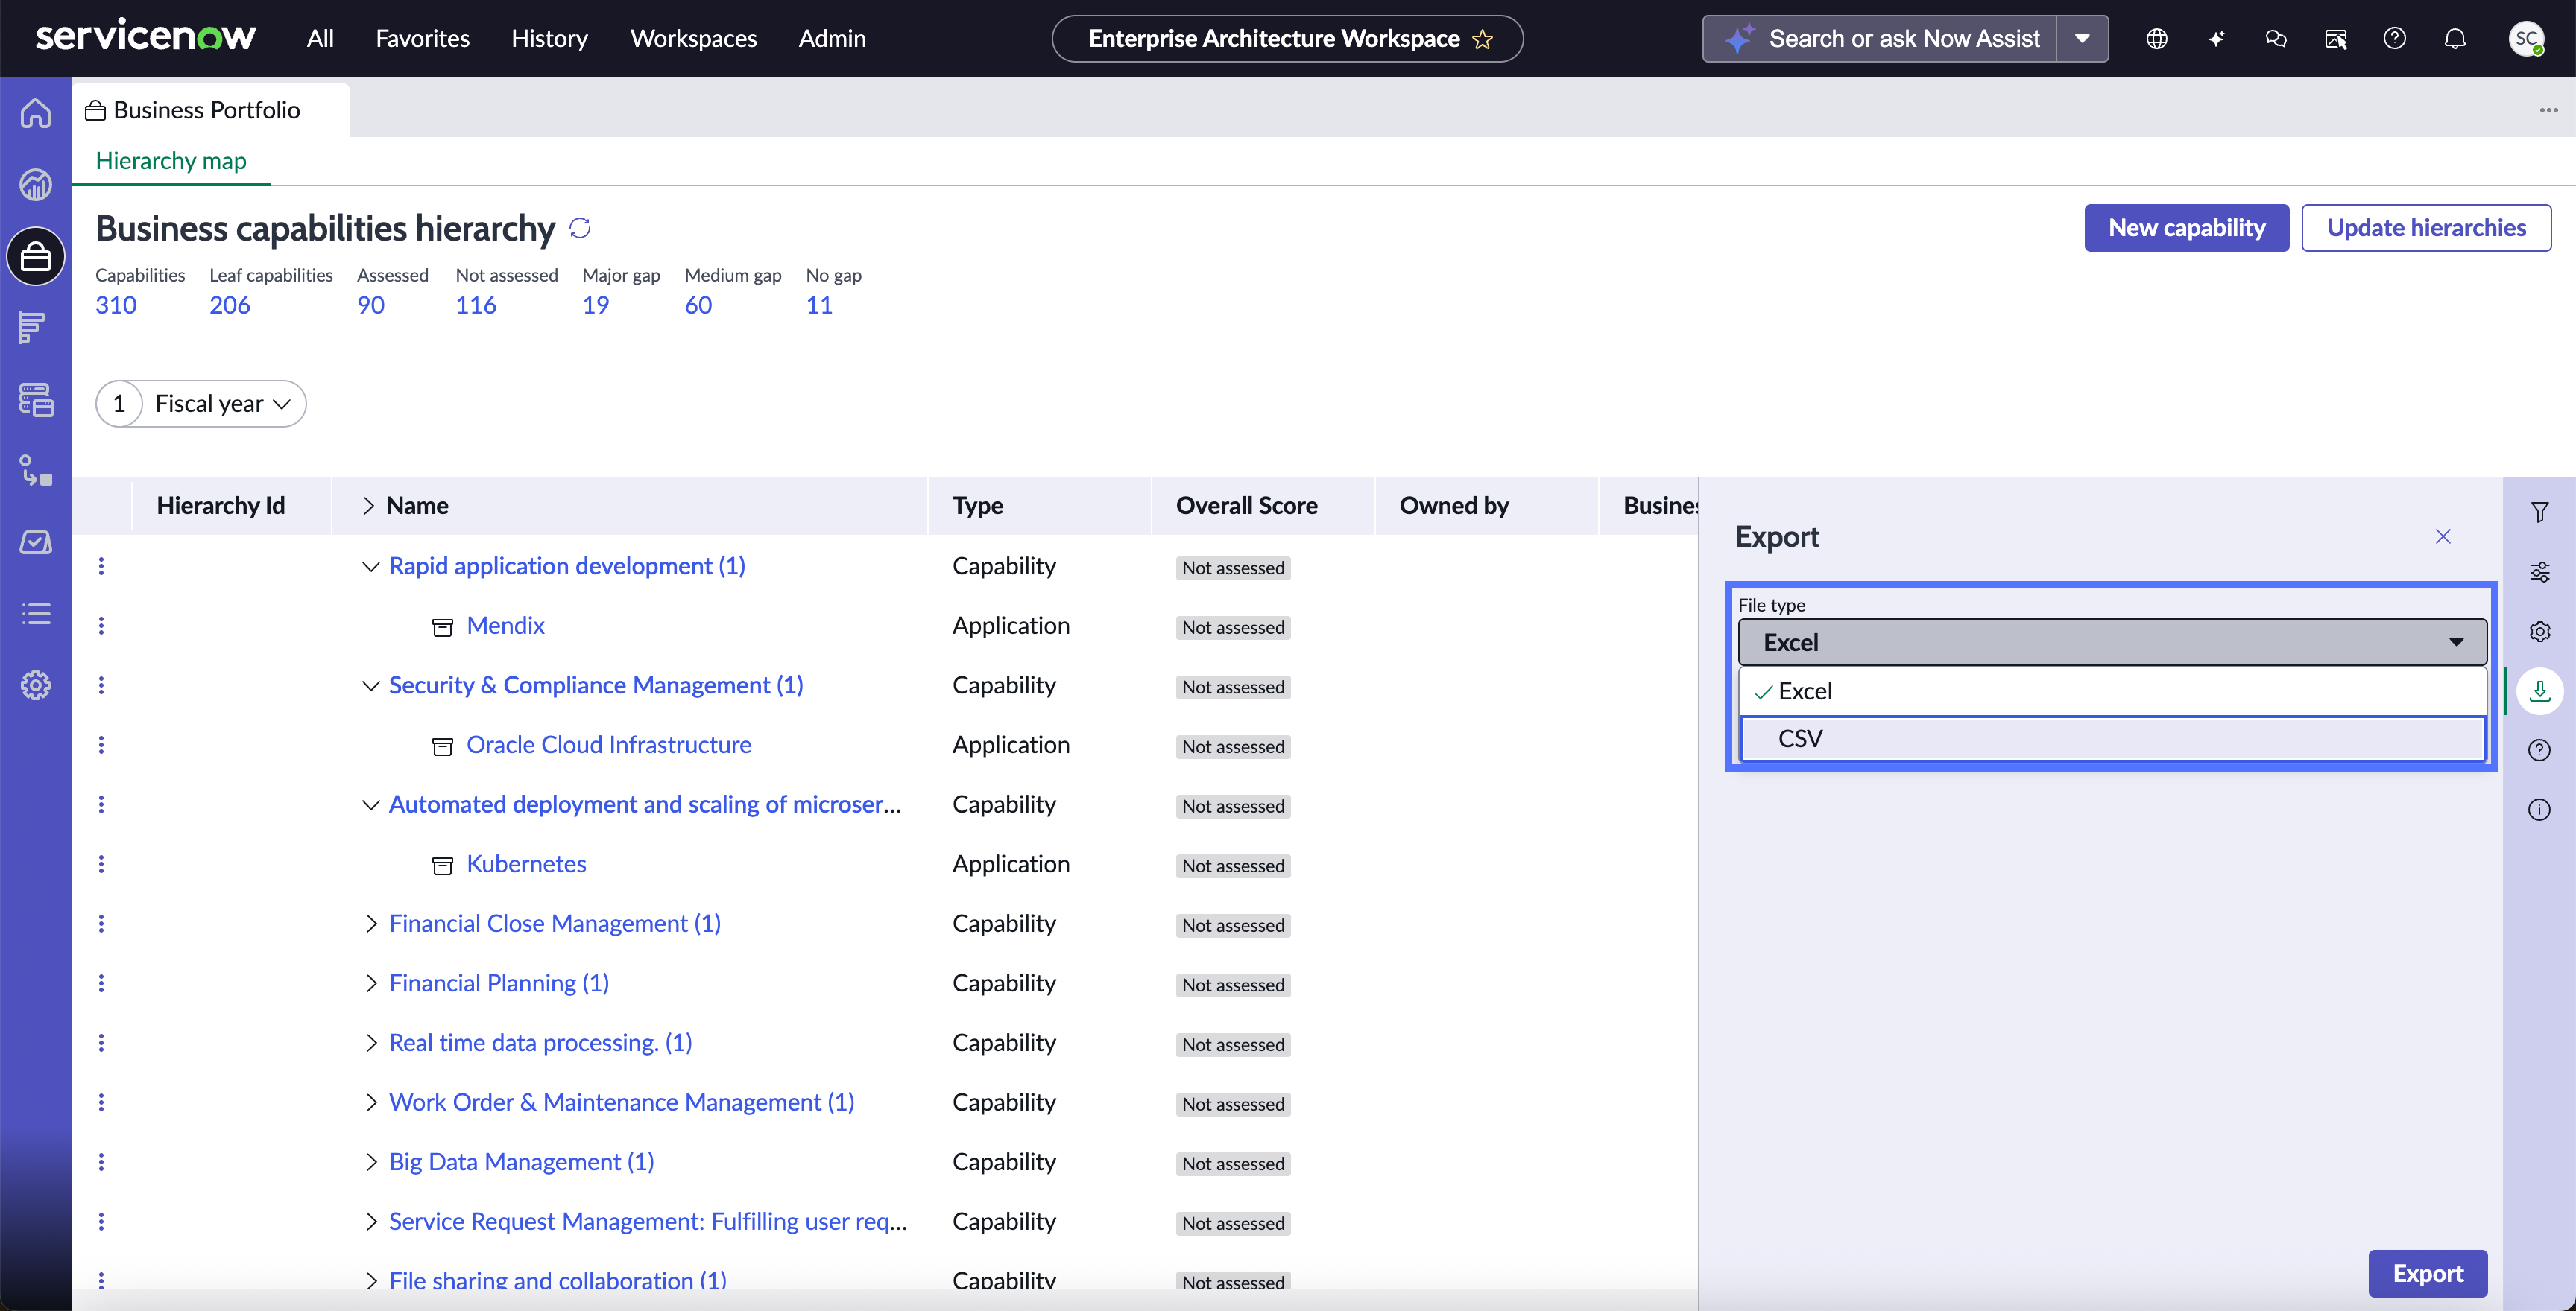Click the Export button in panel
The image size is (2576, 1311).
pos(2427,1273)
